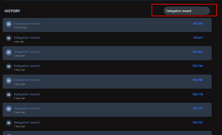Screen dimensions: 222x135
Task: Select the 100.819 reward amount
Action: [198, 24]
